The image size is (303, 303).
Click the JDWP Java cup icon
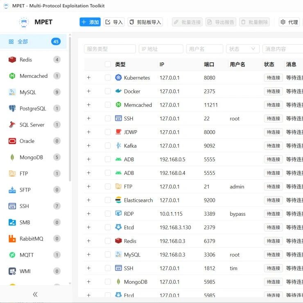coord(118,132)
